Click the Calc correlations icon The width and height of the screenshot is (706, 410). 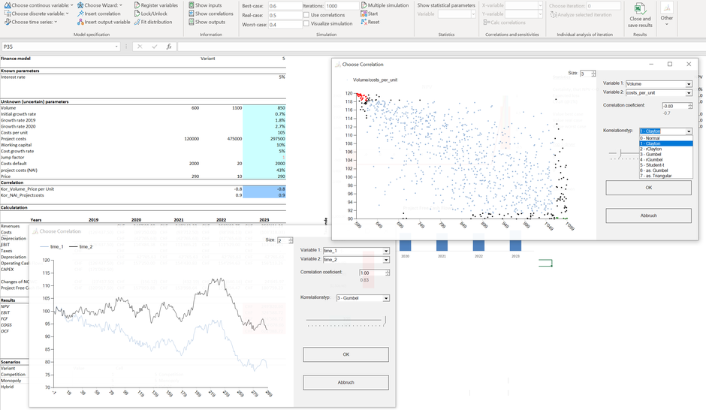(486, 22)
